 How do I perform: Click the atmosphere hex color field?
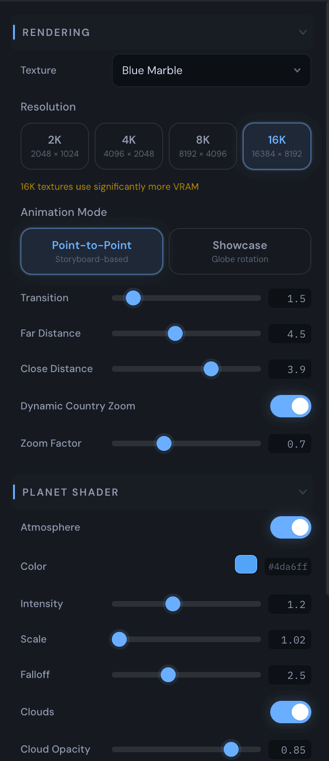[288, 567]
